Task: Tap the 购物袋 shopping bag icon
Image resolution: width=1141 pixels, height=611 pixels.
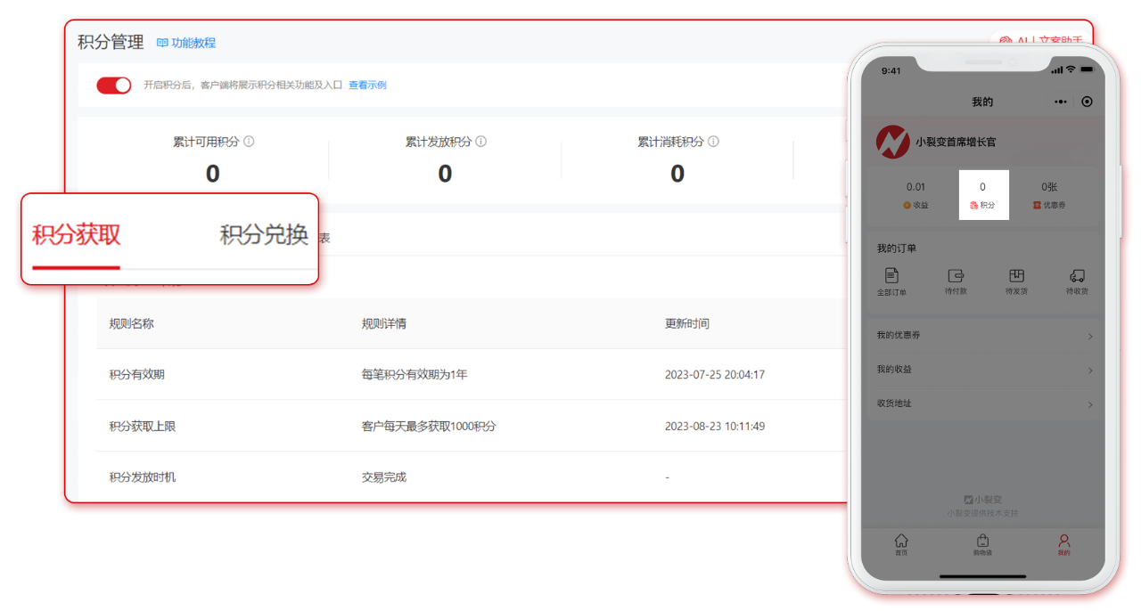Action: click(982, 542)
